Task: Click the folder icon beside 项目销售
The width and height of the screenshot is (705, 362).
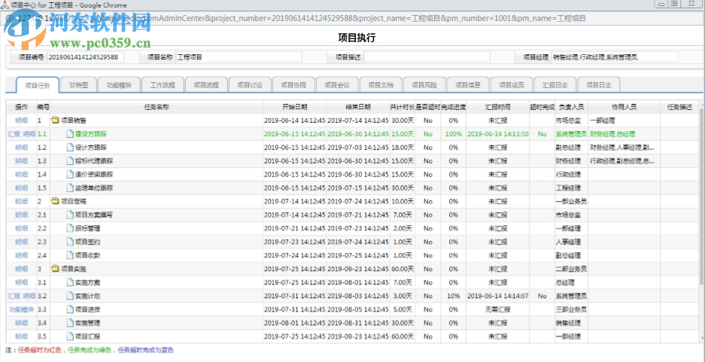Action: (56, 120)
